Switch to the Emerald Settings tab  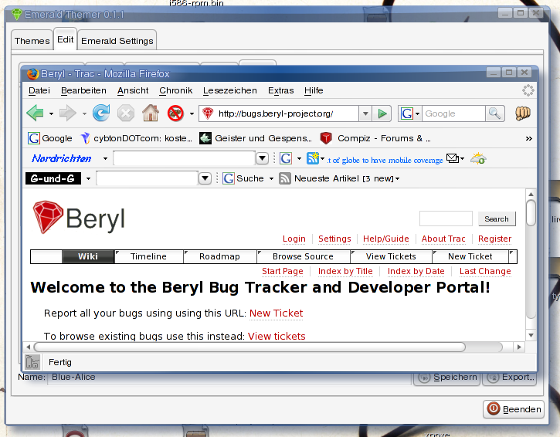117,41
